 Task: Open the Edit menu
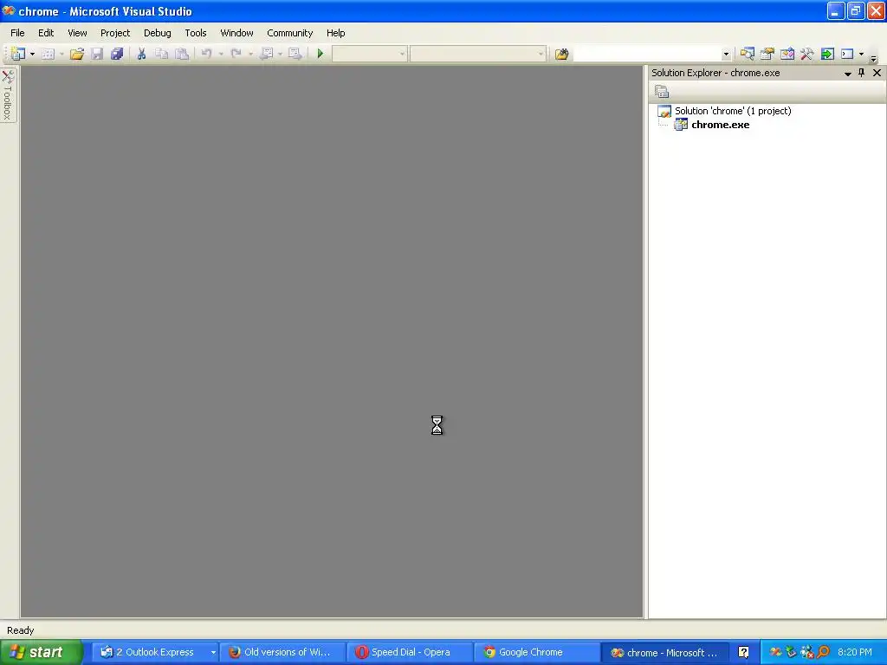[46, 33]
